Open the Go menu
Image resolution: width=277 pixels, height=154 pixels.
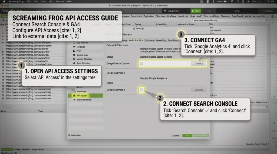[x=51, y=1]
